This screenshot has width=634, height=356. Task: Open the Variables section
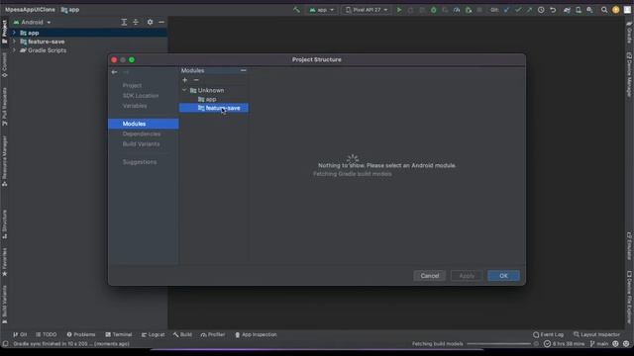pos(135,106)
